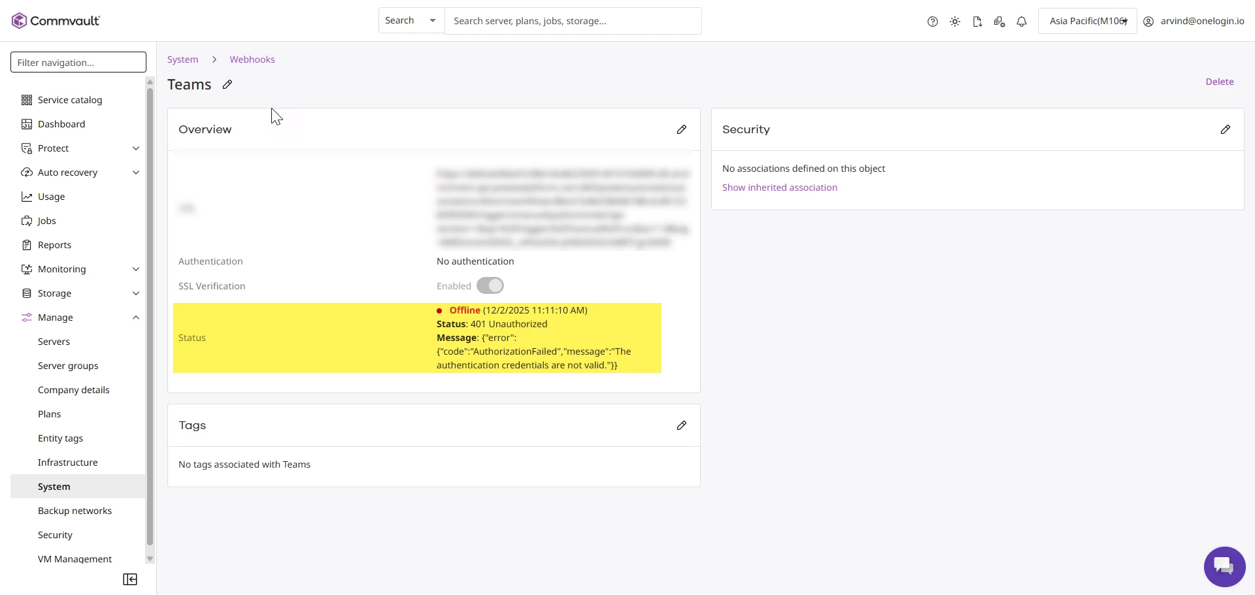Open the notifications bell

click(x=1022, y=22)
